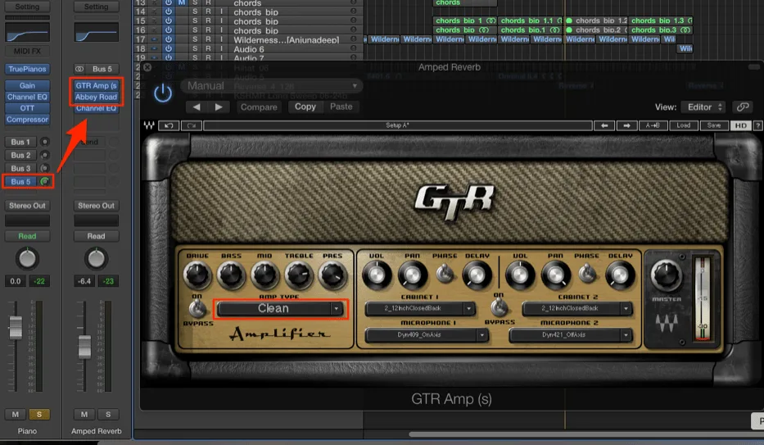Open the Manual preset dropdown
764x445 pixels.
(271, 86)
